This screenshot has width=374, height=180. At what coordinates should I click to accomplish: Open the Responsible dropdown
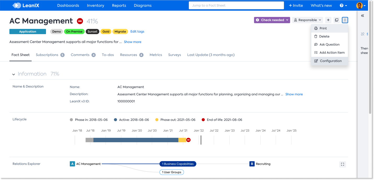[x=308, y=20]
